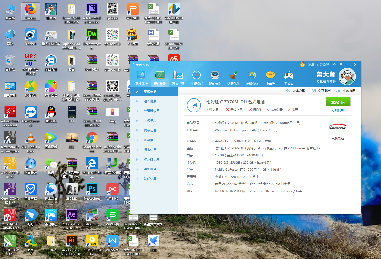The width and height of the screenshot is (381, 259).
Task: Open 显示器信息 in the sidebar
Action: pos(154,159)
